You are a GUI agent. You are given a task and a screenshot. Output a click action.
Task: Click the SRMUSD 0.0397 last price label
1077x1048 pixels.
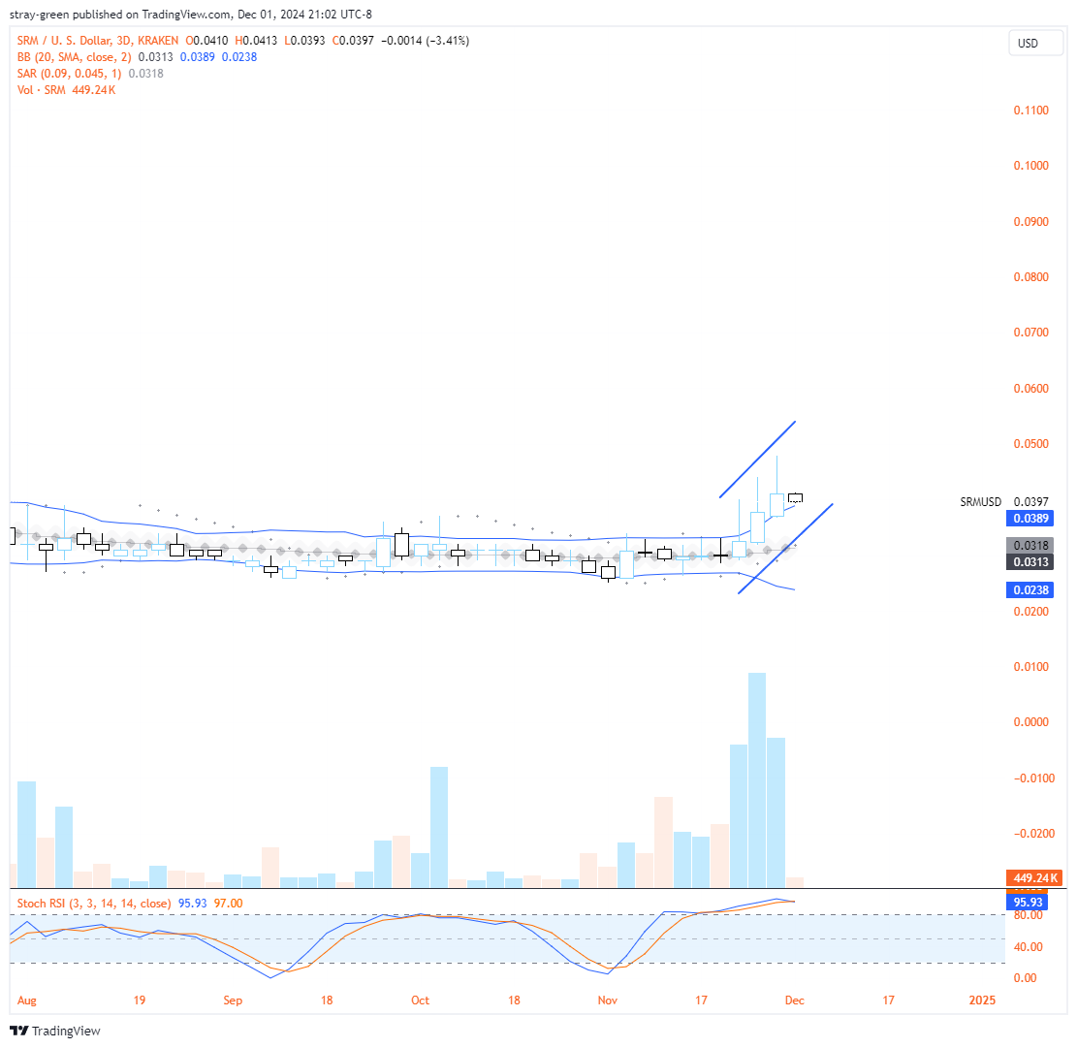click(x=1004, y=502)
